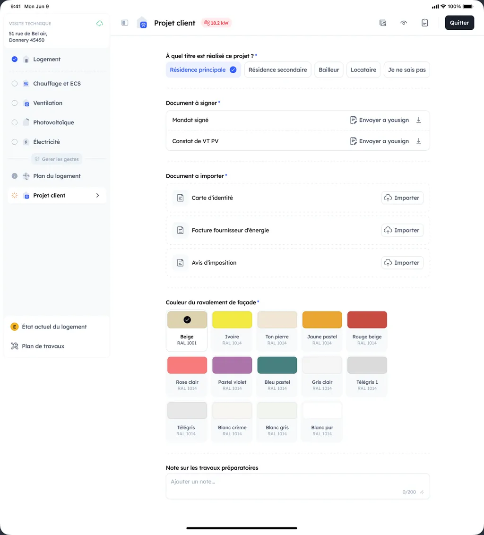Click the E energy rating badge

tap(14, 327)
